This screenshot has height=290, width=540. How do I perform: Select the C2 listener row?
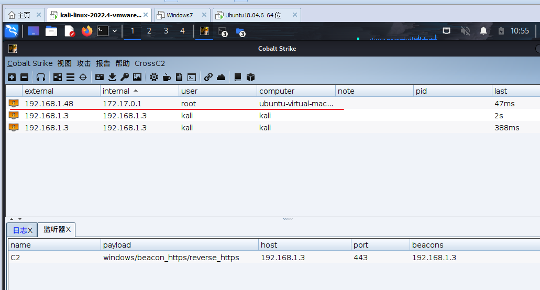[274, 258]
